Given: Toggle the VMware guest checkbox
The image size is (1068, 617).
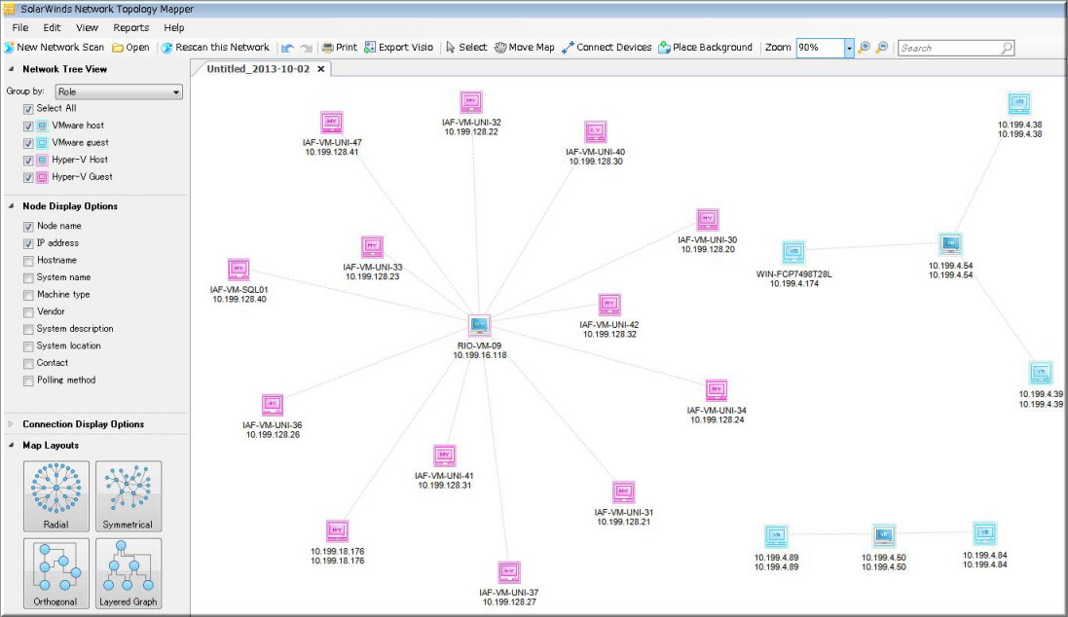Looking at the screenshot, I should click(x=28, y=143).
